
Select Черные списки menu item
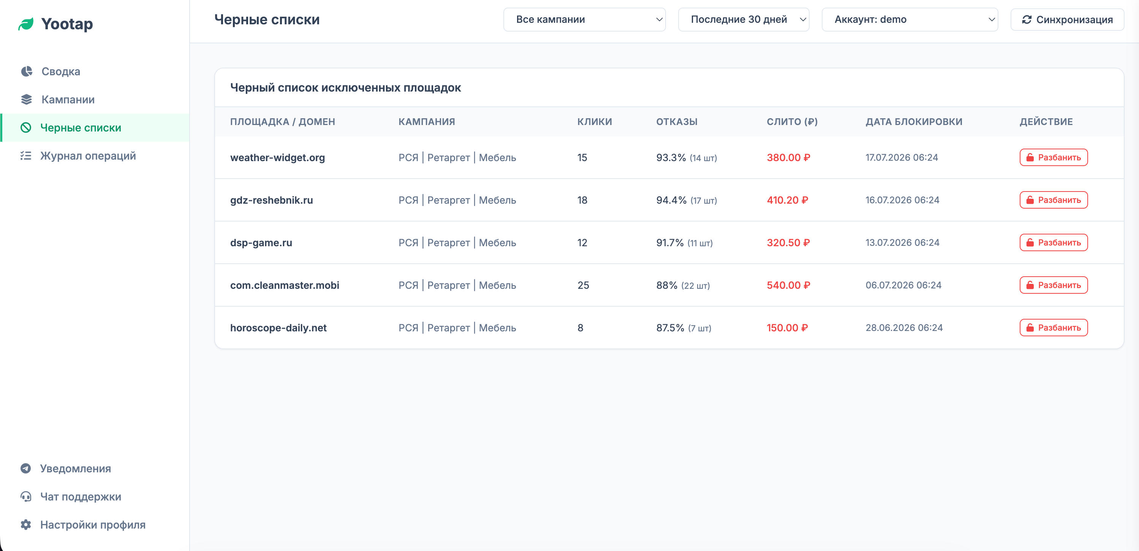pyautogui.click(x=95, y=128)
